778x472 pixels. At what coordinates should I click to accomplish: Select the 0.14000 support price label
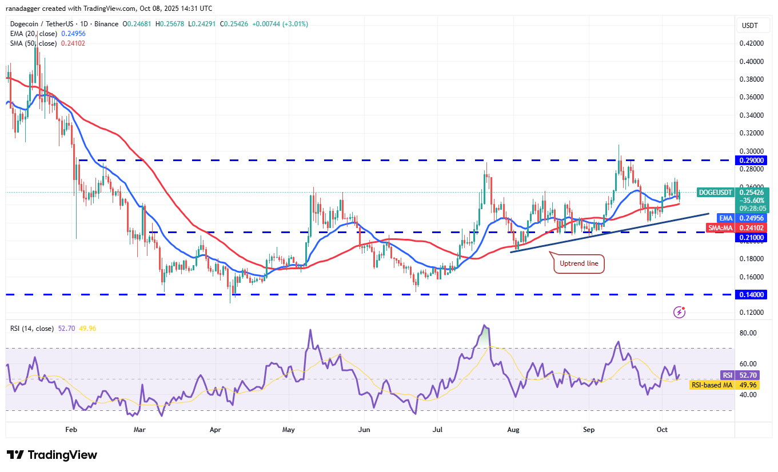coord(752,295)
